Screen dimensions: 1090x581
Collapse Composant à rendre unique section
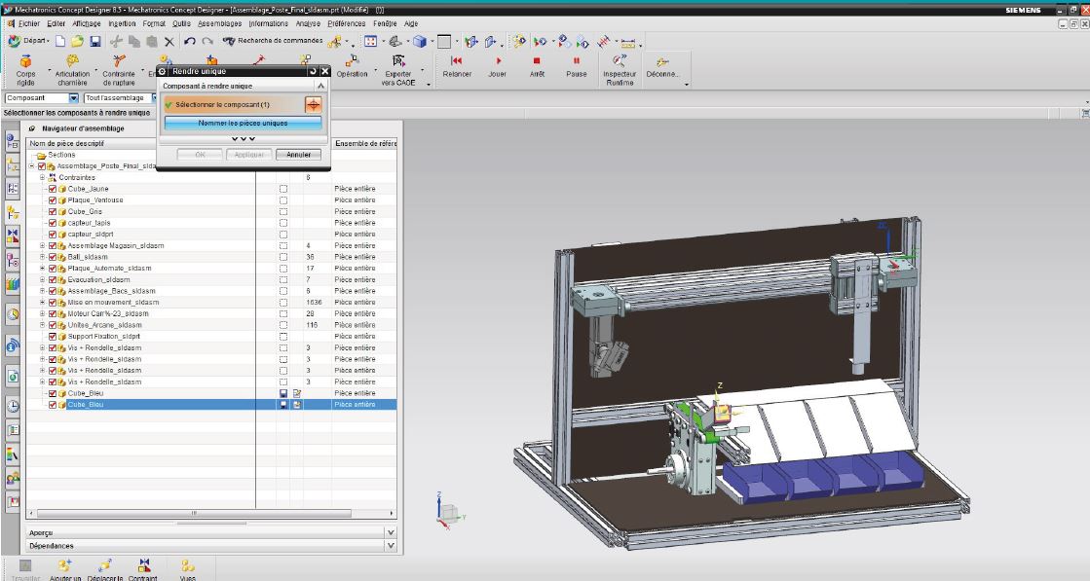coord(320,86)
